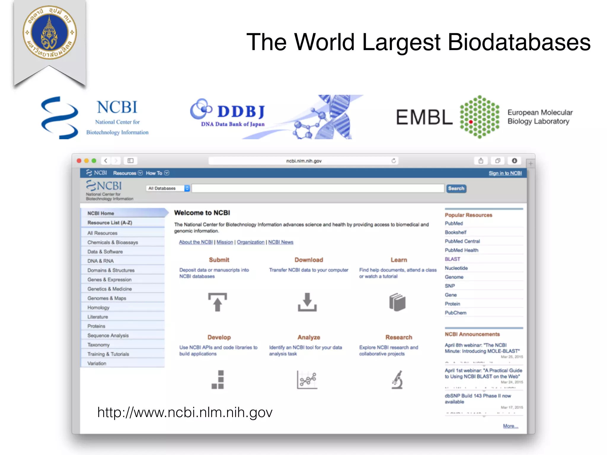This screenshot has width=607, height=455.
Task: Open Nucleotide in Popular Resources
Action: pyautogui.click(x=456, y=268)
